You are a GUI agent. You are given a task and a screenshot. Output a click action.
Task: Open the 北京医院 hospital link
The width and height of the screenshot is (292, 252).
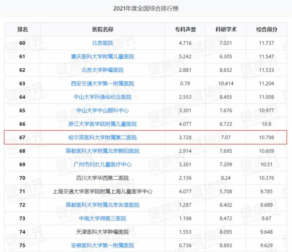coord(102,43)
